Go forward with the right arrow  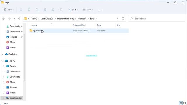9,19
